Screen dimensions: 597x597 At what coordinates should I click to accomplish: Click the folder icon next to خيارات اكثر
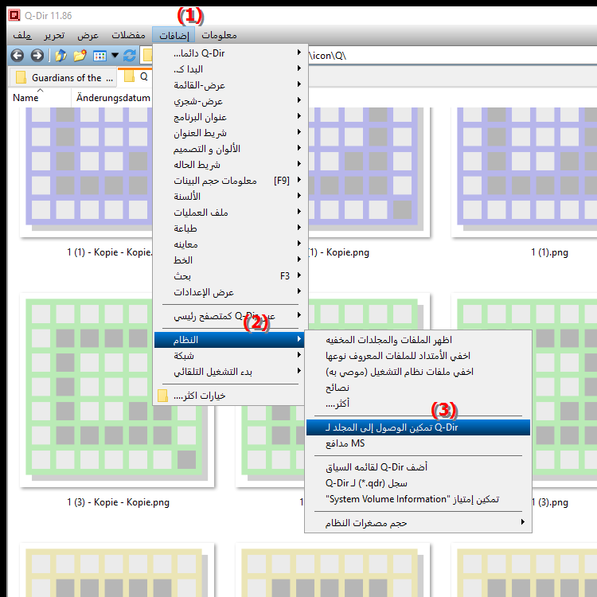[x=162, y=396]
